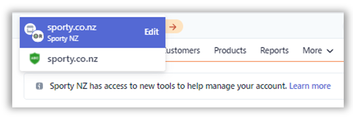This screenshot has width=353, height=119.
Task: Click the empty header area beside the arrow pill
Action: (x=262, y=26)
